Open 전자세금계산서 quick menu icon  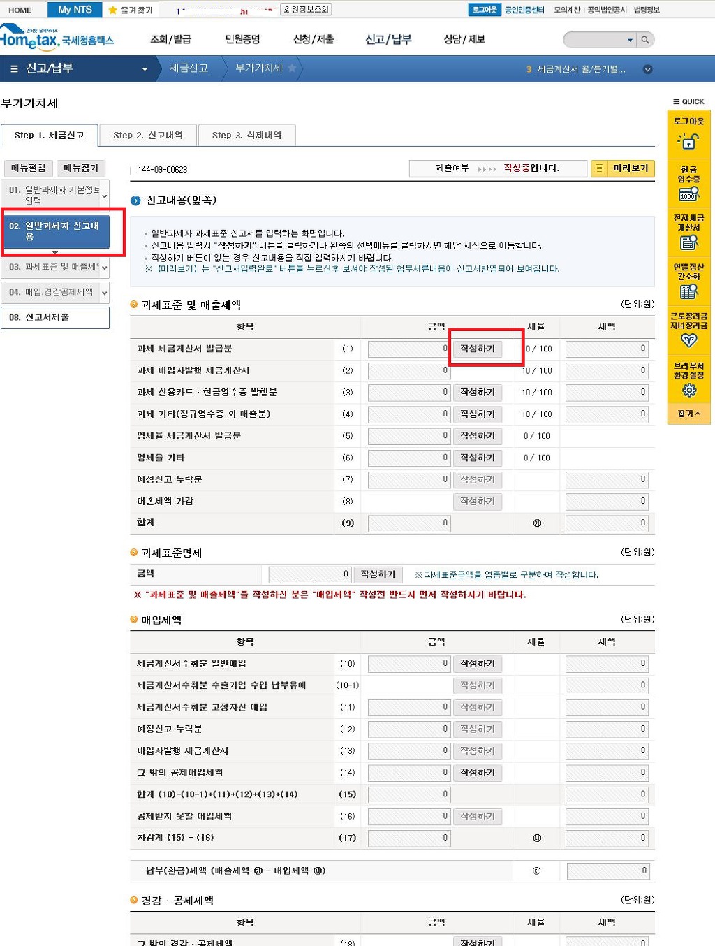[x=688, y=243]
